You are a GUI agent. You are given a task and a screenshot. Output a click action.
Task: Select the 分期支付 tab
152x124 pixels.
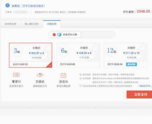[52, 24]
